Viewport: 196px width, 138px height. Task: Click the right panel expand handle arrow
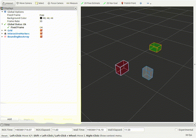coord(195,64)
